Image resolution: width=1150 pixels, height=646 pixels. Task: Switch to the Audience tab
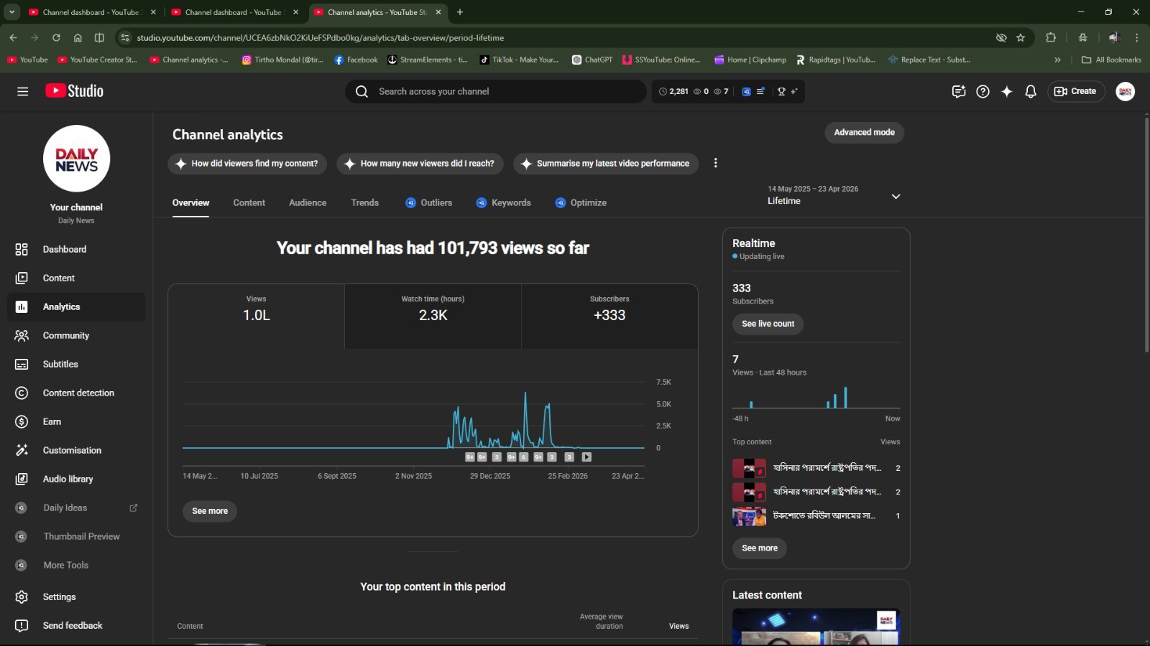(x=308, y=202)
